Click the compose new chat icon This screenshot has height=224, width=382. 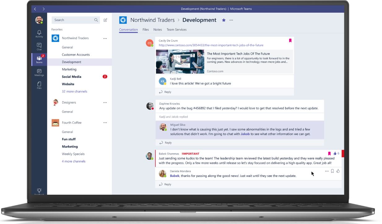tap(105, 20)
